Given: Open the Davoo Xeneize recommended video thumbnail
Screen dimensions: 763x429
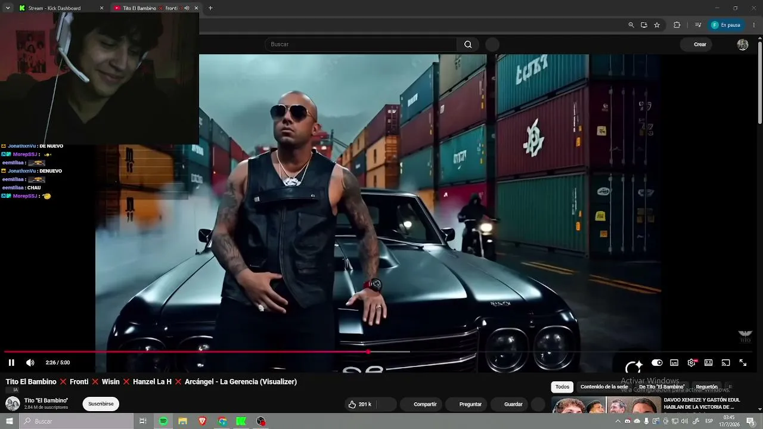Looking at the screenshot, I should click(x=606, y=405).
